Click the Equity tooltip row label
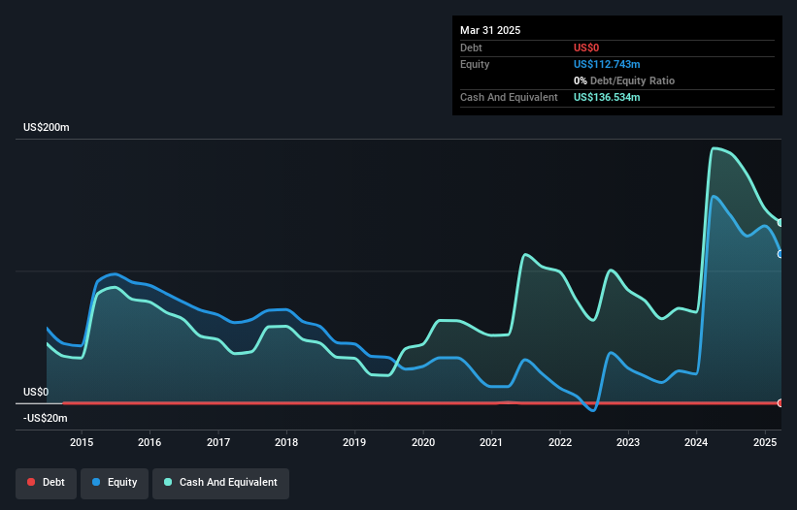797x510 pixels. [x=475, y=64]
